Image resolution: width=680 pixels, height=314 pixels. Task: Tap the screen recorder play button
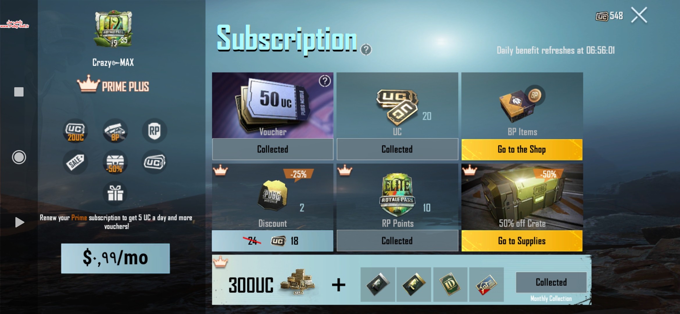19,222
